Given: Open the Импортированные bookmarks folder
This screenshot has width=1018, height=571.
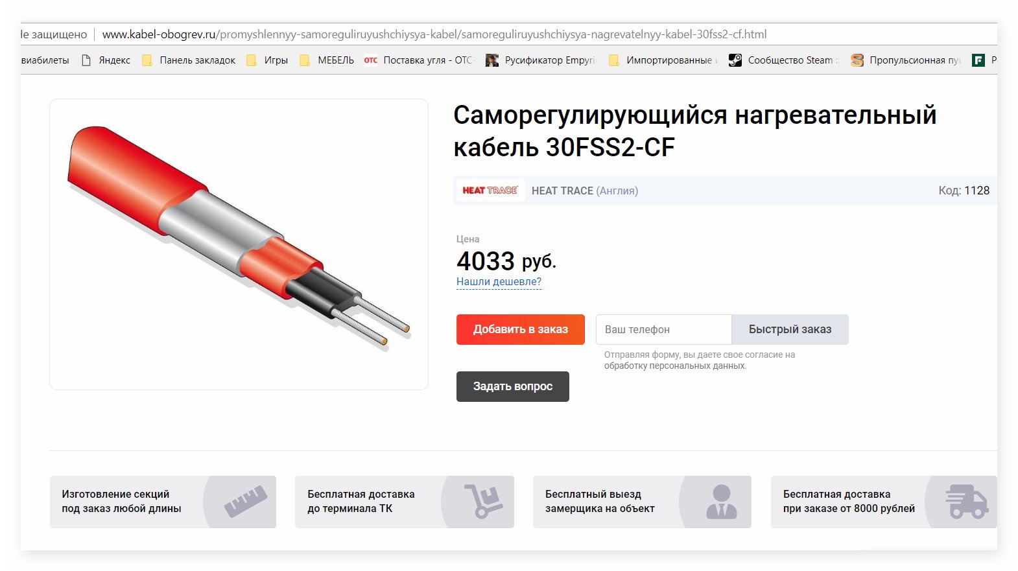Looking at the screenshot, I should pyautogui.click(x=663, y=60).
